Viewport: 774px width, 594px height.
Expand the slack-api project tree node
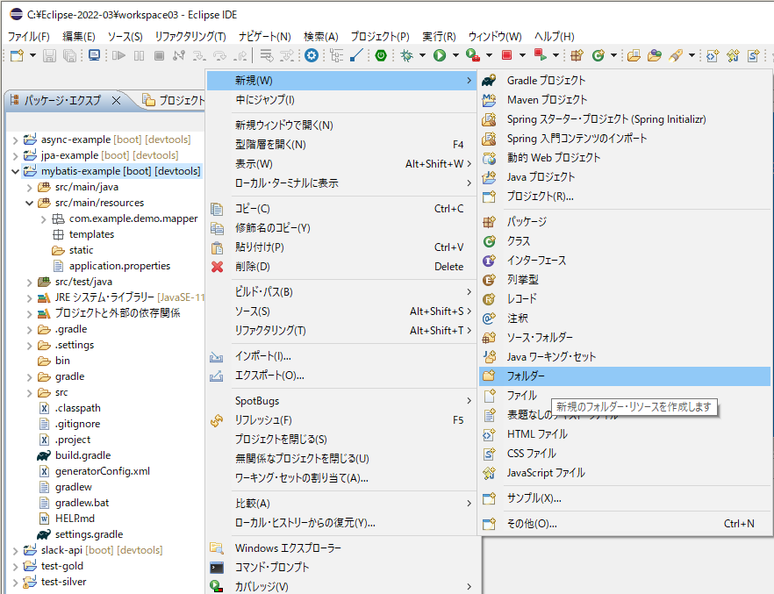click(x=15, y=551)
